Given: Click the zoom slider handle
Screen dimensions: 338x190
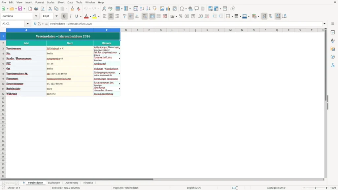Looking at the screenshot, I should [x=315, y=188].
